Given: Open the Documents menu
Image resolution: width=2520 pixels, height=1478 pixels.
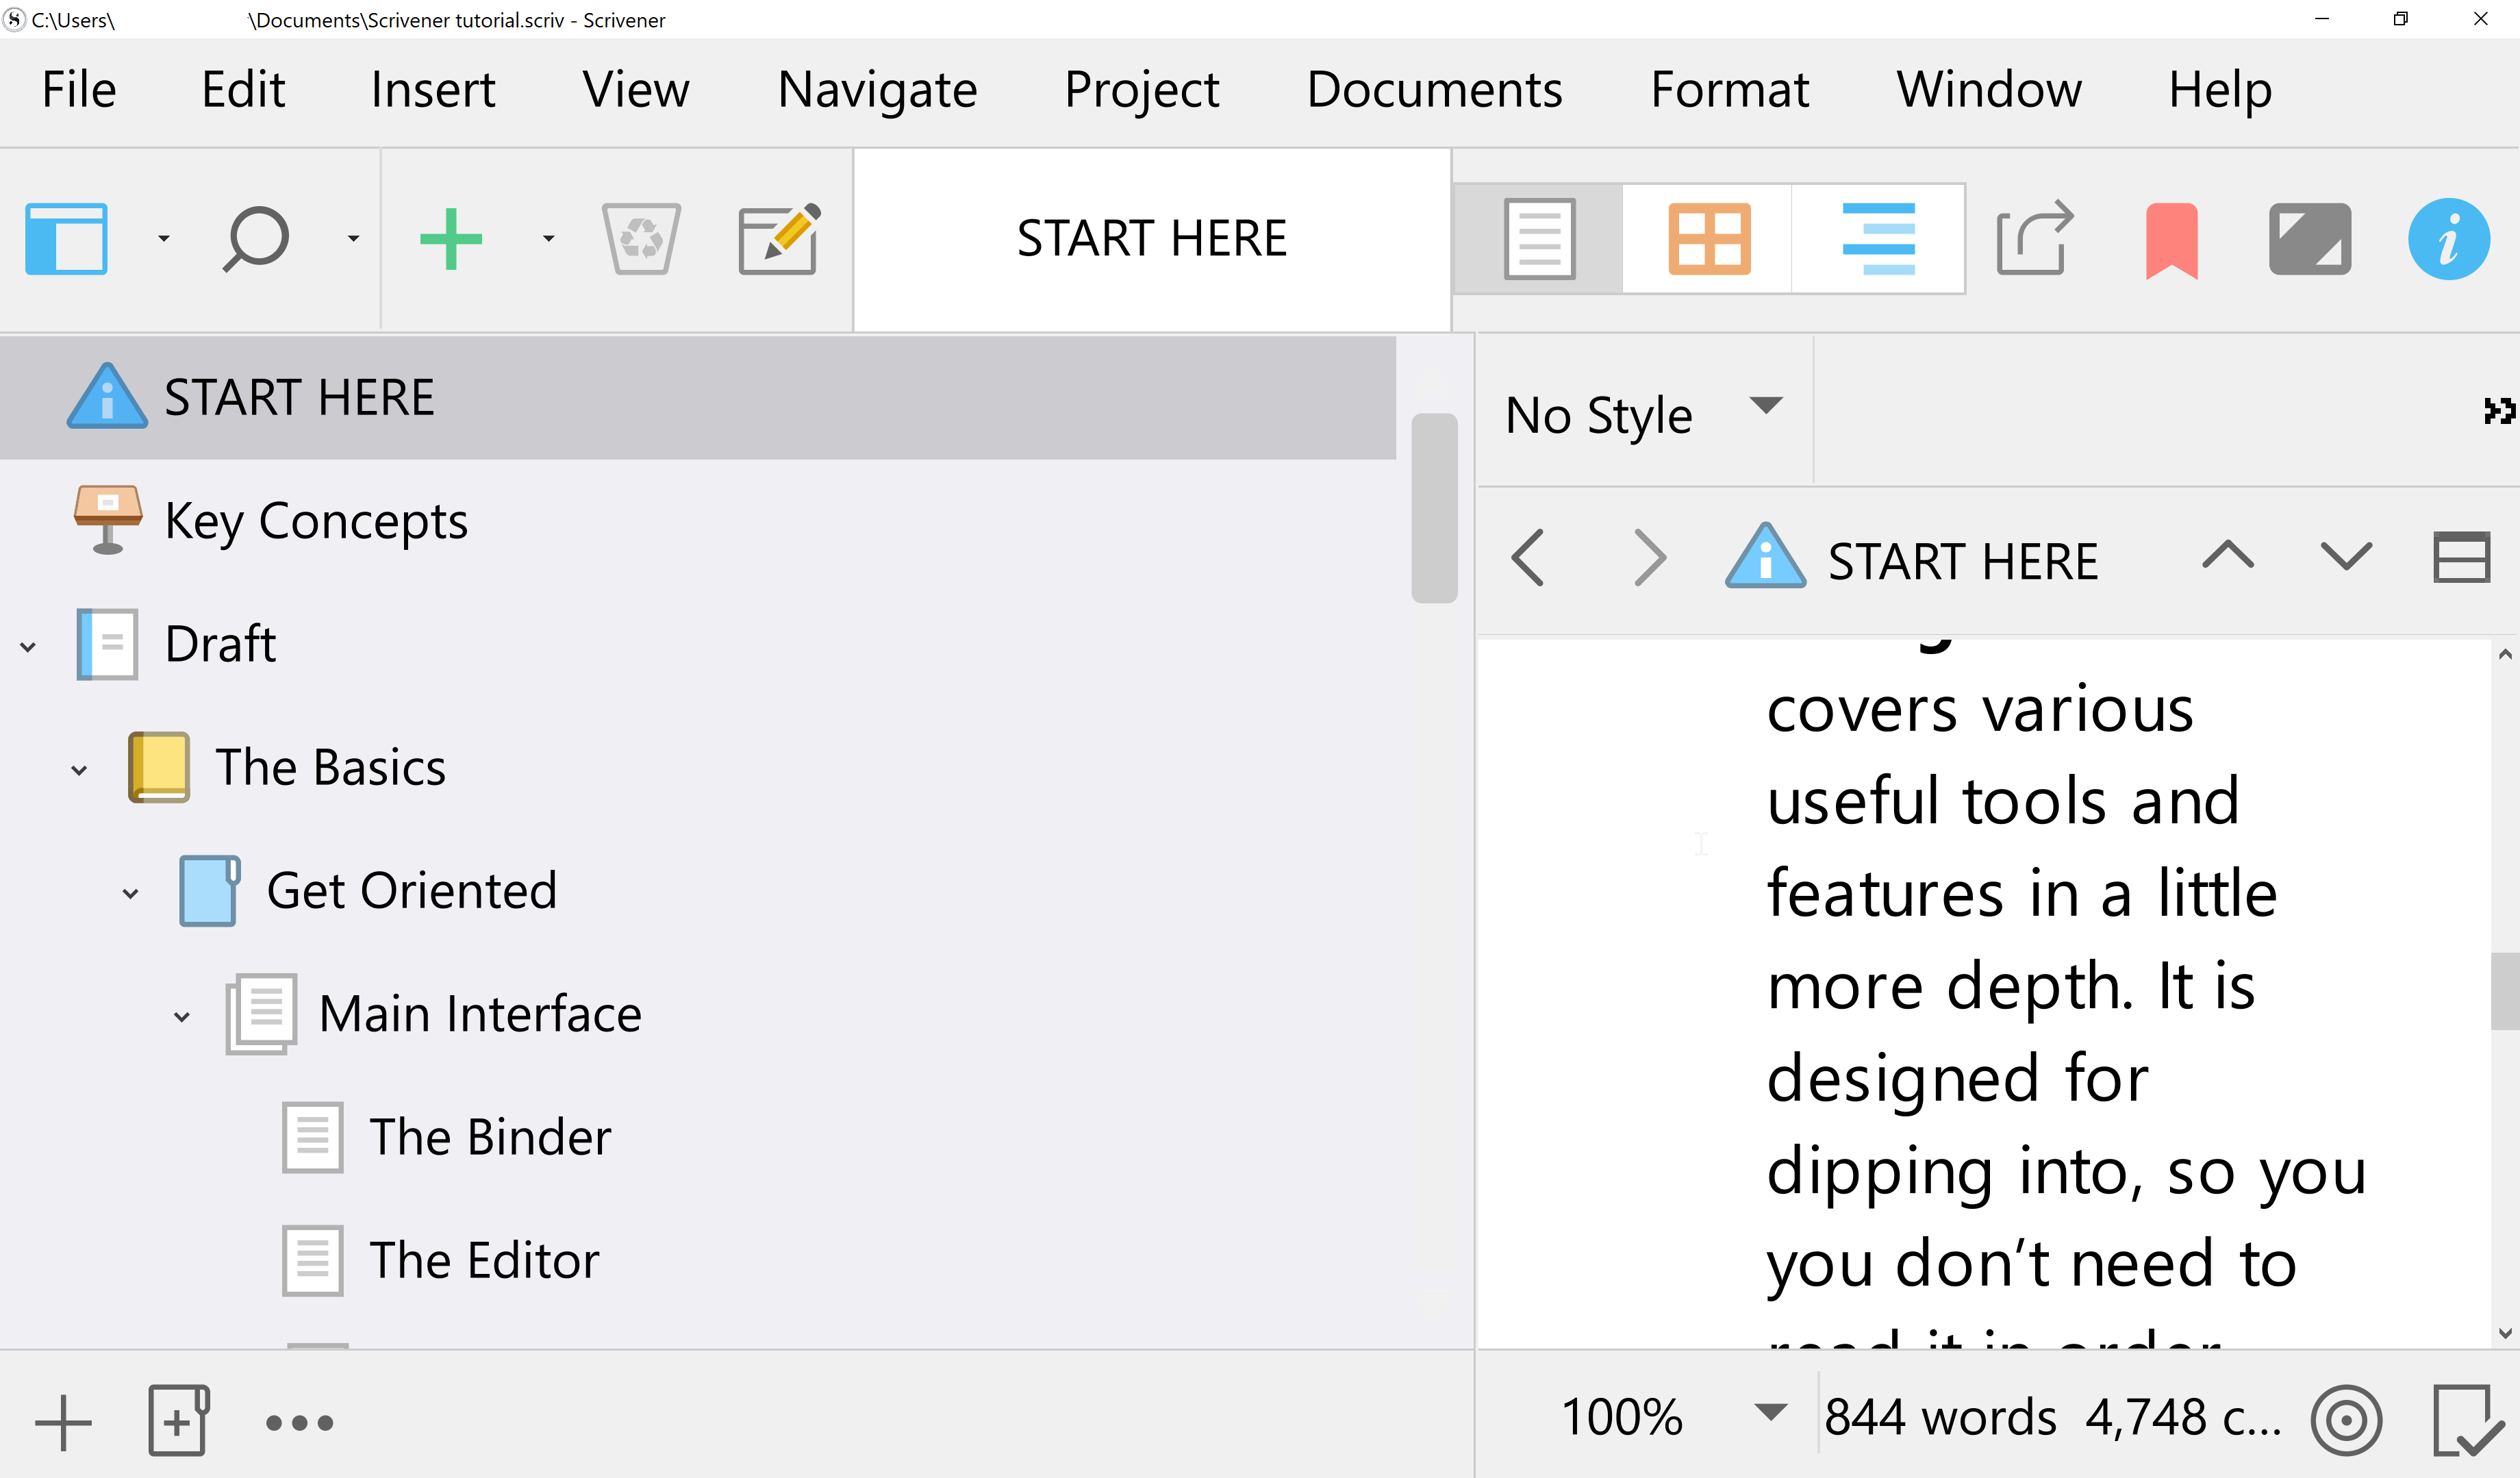Looking at the screenshot, I should 1434,90.
